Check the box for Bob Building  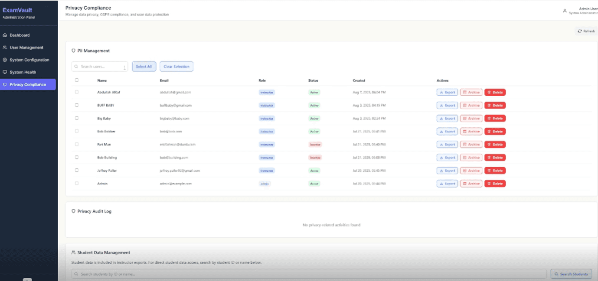[x=77, y=157]
